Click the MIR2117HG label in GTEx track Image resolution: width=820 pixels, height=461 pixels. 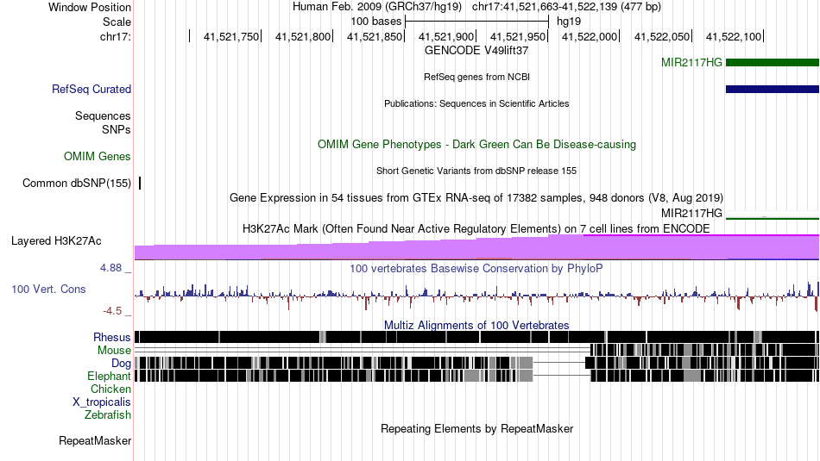[691, 213]
